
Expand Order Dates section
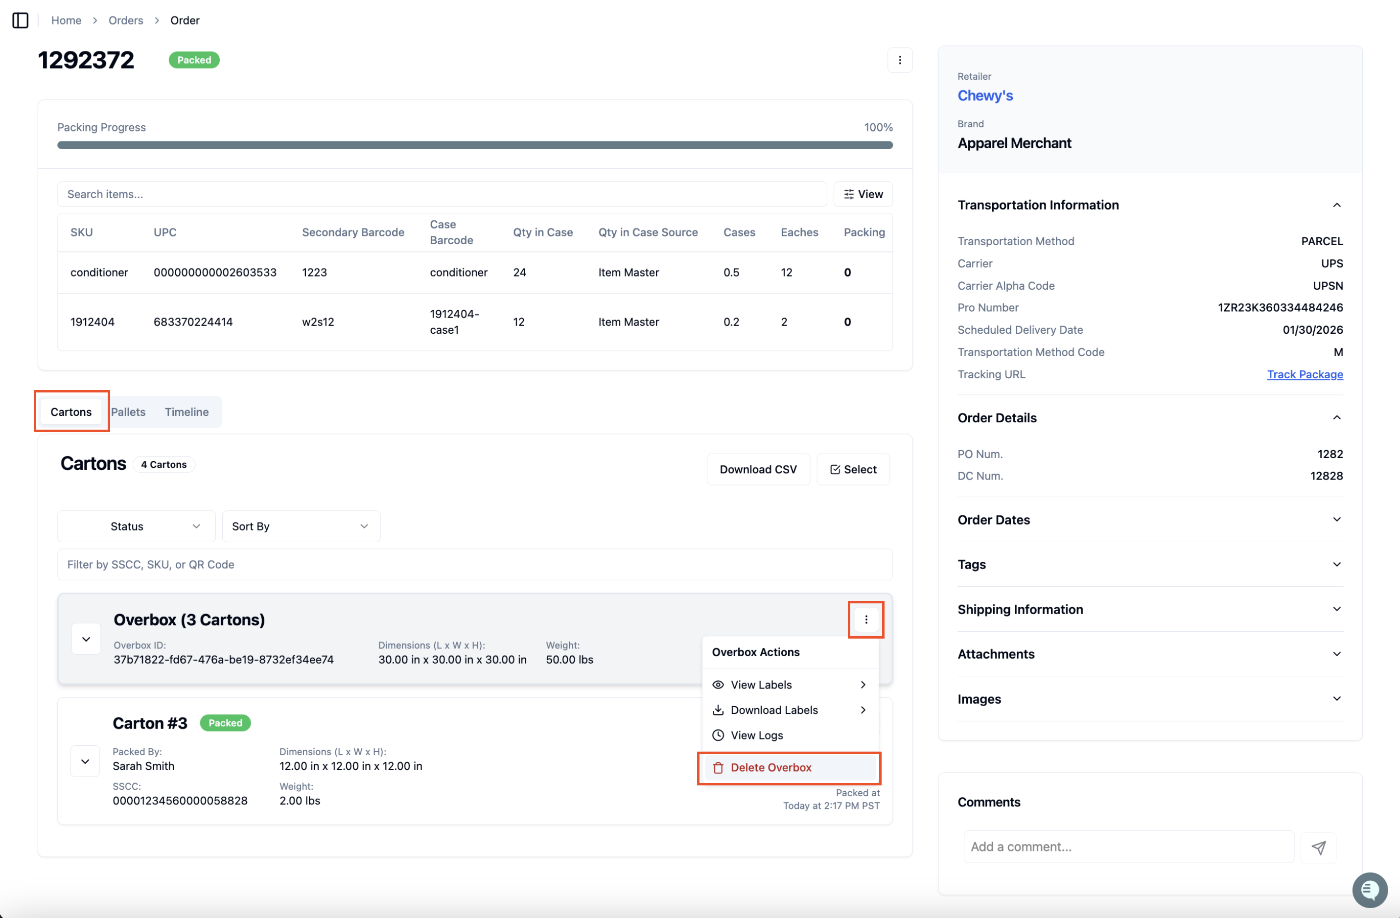click(1336, 519)
